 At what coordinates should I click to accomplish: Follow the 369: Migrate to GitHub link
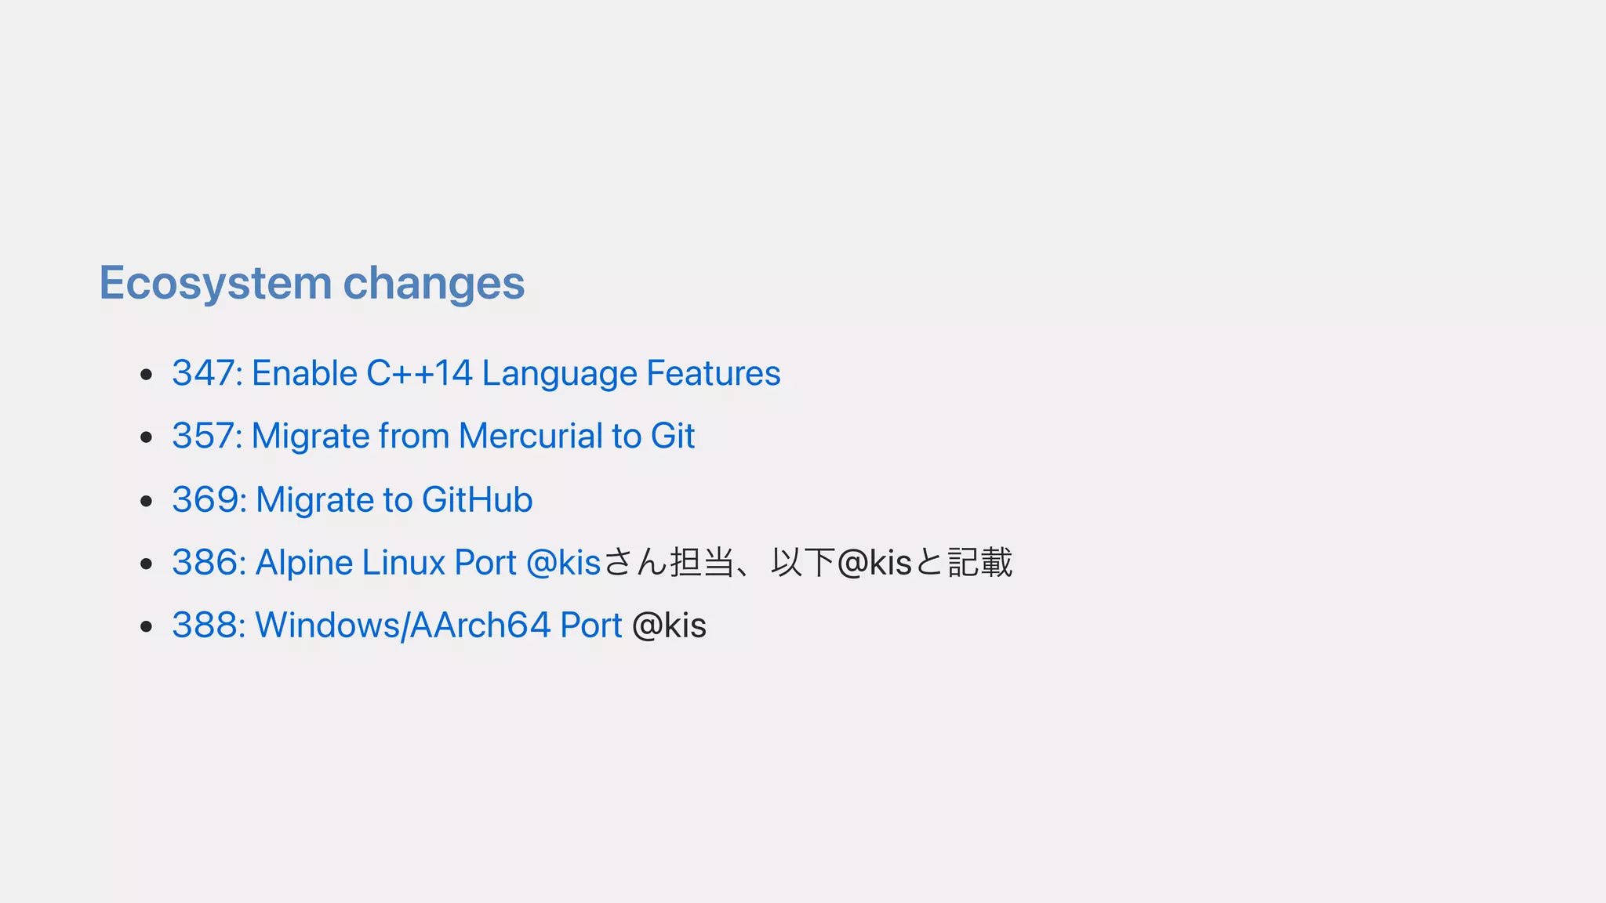pyautogui.click(x=352, y=500)
